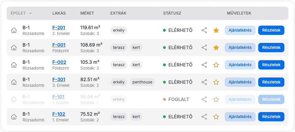
Task: Click house icon in F-301 row
Action: tap(14, 82)
